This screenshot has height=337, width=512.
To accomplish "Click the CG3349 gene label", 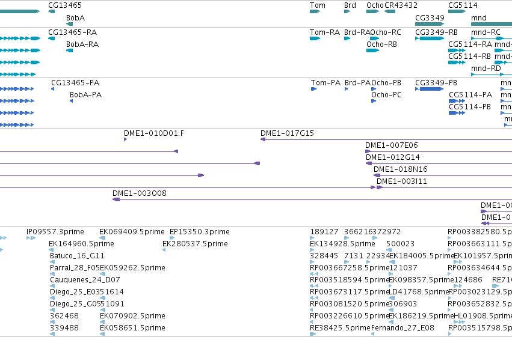I will [430, 18].
